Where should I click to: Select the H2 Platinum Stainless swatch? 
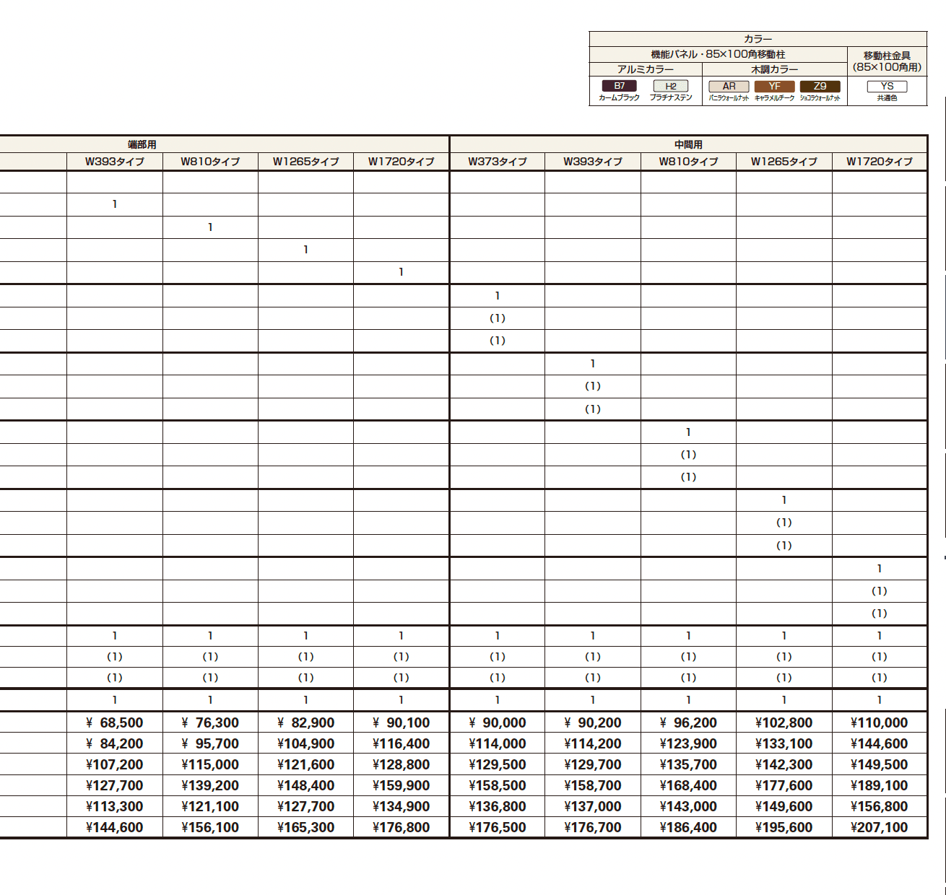click(x=671, y=86)
